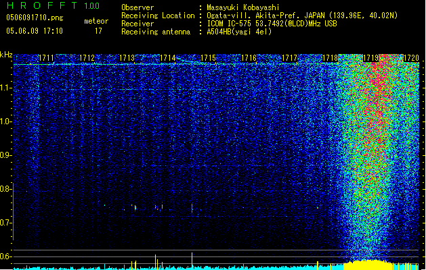This screenshot has height=270, width=426.
Task: Click the file name 0506091710.png
Action: (35, 18)
